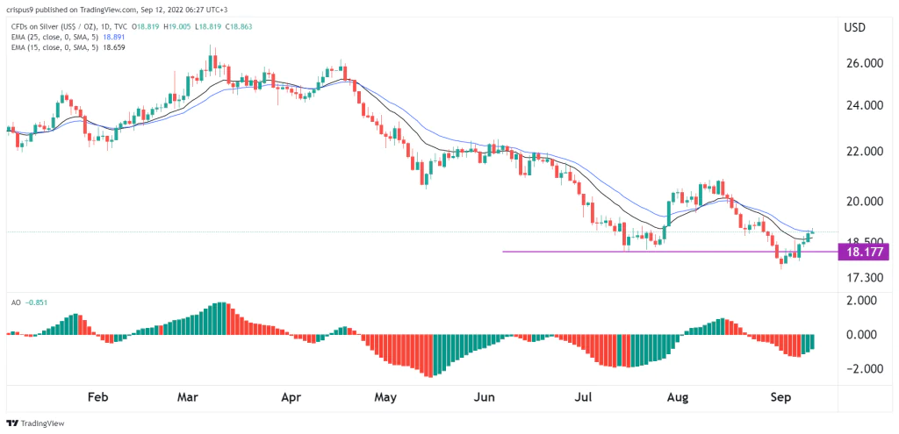Click the EMA 15 indicator legend
The height and width of the screenshot is (434, 899).
point(66,47)
